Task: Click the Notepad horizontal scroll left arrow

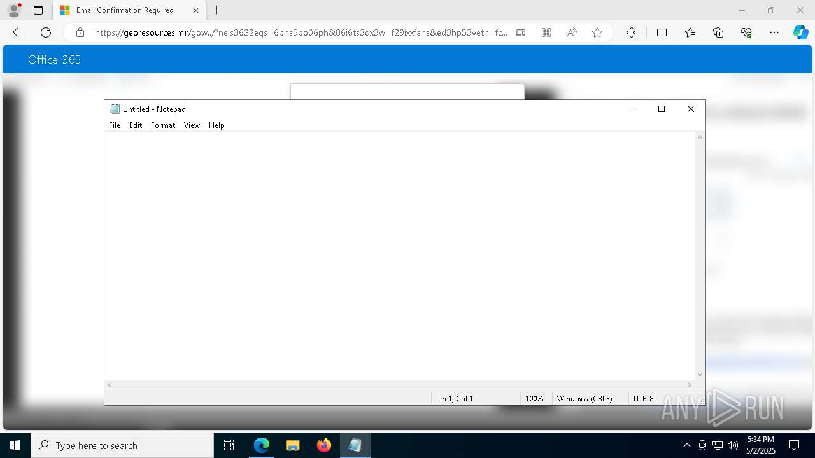Action: point(110,385)
